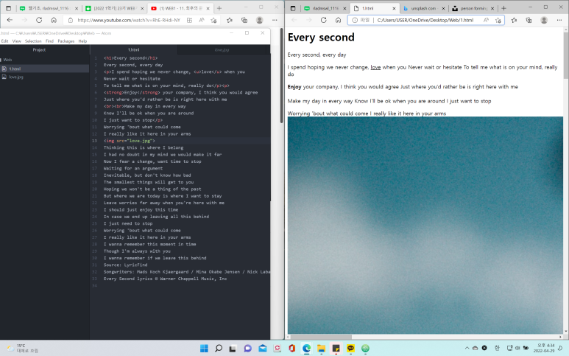The height and width of the screenshot is (356, 569).
Task: Open Settings and more in left browser
Action: (x=275, y=21)
